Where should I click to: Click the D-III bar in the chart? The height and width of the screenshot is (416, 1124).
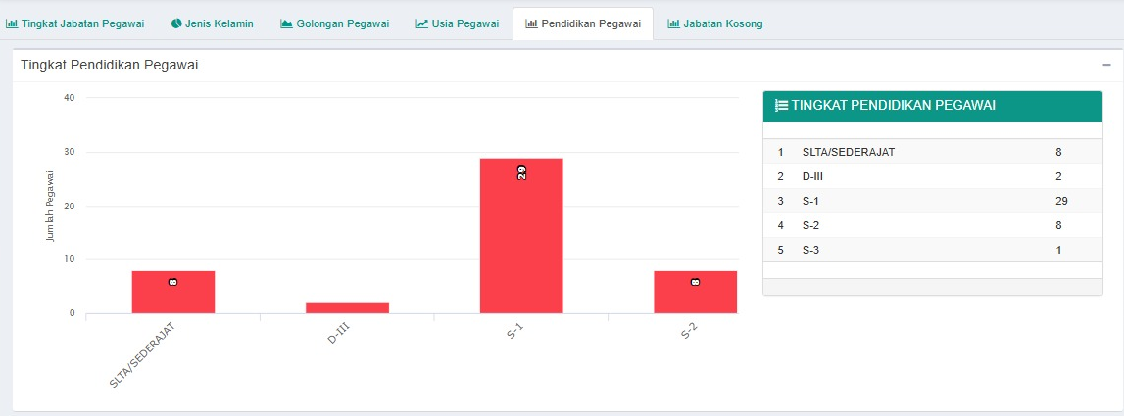pyautogui.click(x=347, y=308)
